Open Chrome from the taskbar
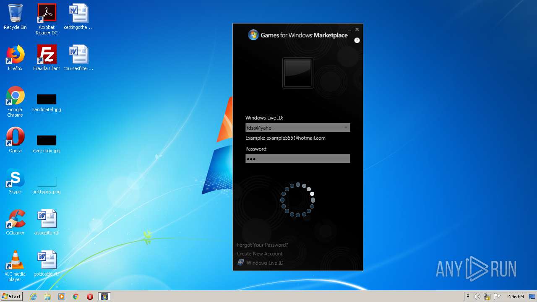This screenshot has height=302, width=537. (x=76, y=297)
